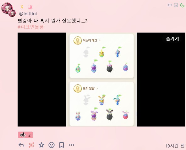
Task: Click the reply arrow icon
Action: [21, 145]
